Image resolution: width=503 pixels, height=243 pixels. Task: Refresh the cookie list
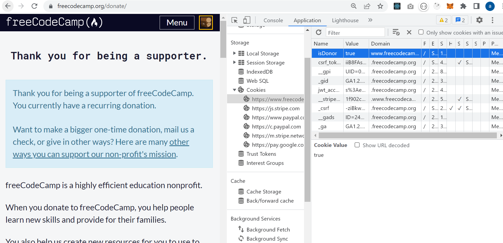[x=319, y=32]
